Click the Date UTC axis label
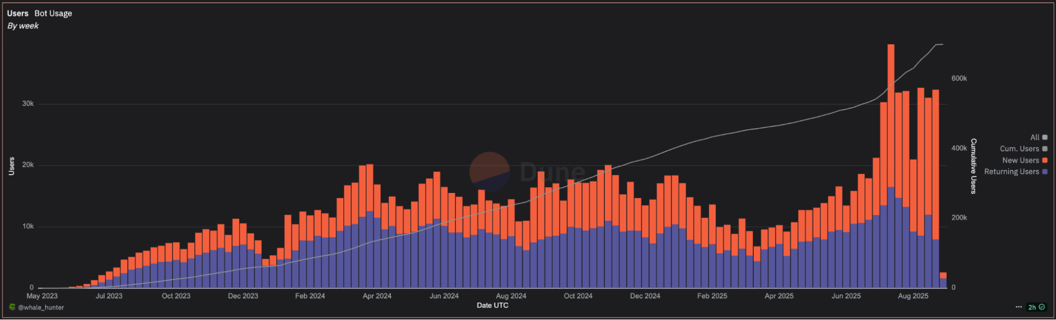 pyautogui.click(x=492, y=305)
